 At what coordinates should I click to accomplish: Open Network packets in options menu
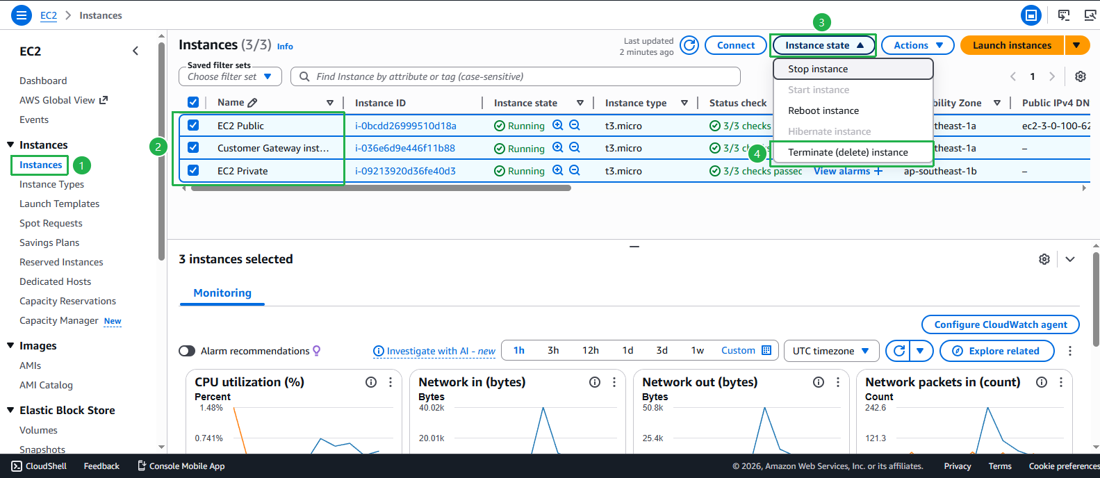(x=1061, y=382)
